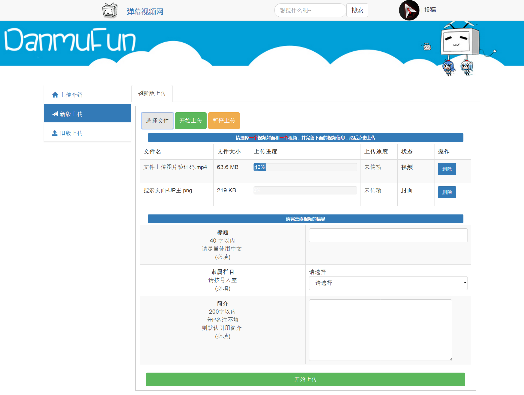Click the small robot icon in banner
Screen dimensions: 524x395
[x=427, y=47]
